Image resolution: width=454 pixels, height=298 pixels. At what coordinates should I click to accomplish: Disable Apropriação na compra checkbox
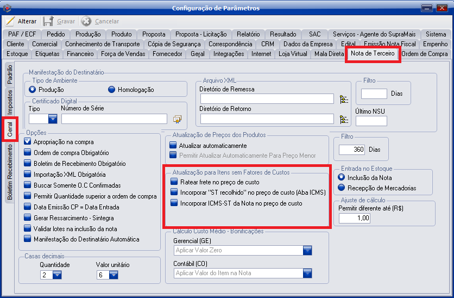pos(28,142)
